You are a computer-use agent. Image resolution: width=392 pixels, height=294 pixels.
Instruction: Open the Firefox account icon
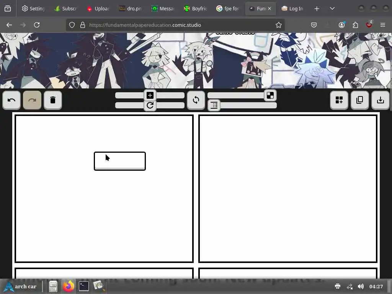341,25
